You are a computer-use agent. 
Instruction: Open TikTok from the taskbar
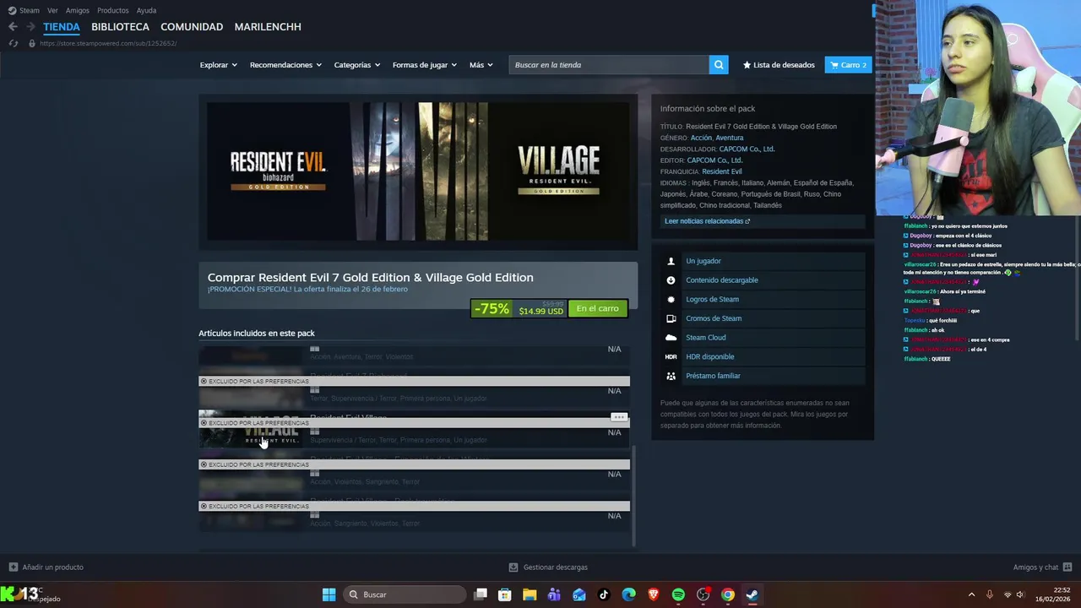pos(604,594)
